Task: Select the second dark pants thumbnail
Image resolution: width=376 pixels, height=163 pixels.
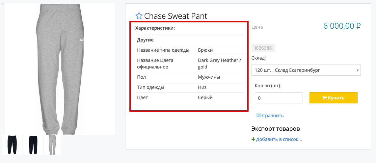Action: click(33, 145)
